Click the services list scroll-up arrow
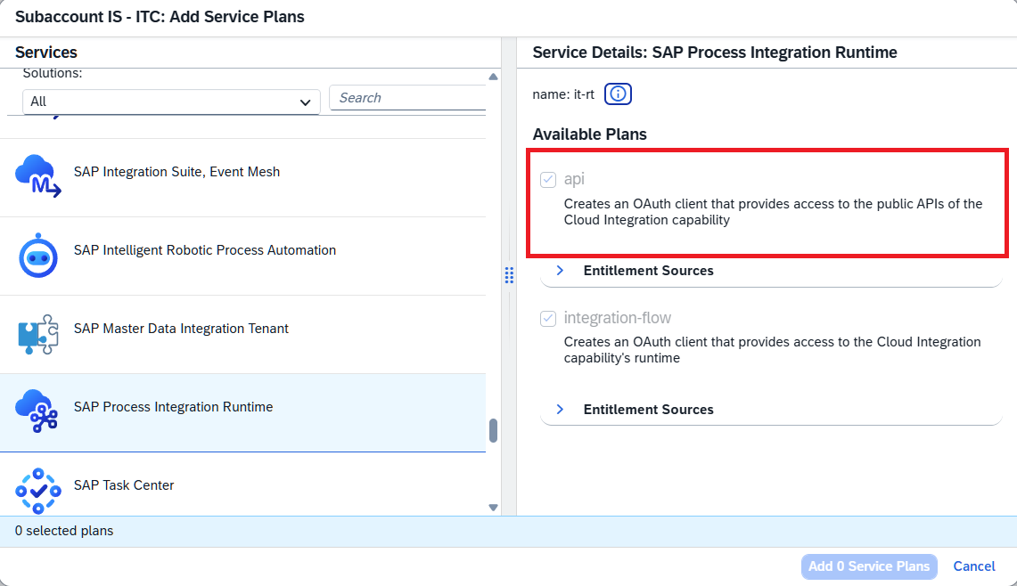 point(493,77)
